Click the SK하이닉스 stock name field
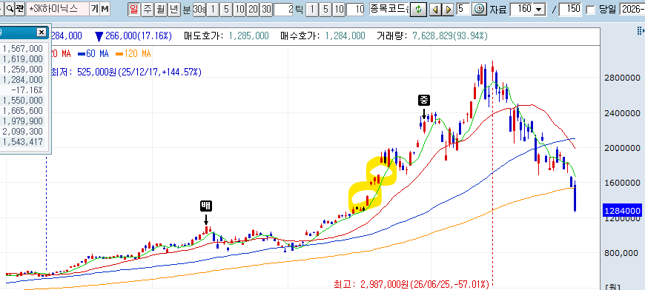The width and height of the screenshot is (645, 290). [x=58, y=9]
